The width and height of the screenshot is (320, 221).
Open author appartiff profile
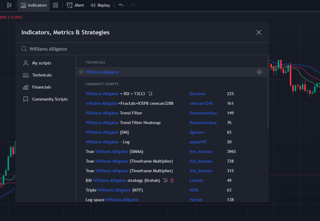198,142
